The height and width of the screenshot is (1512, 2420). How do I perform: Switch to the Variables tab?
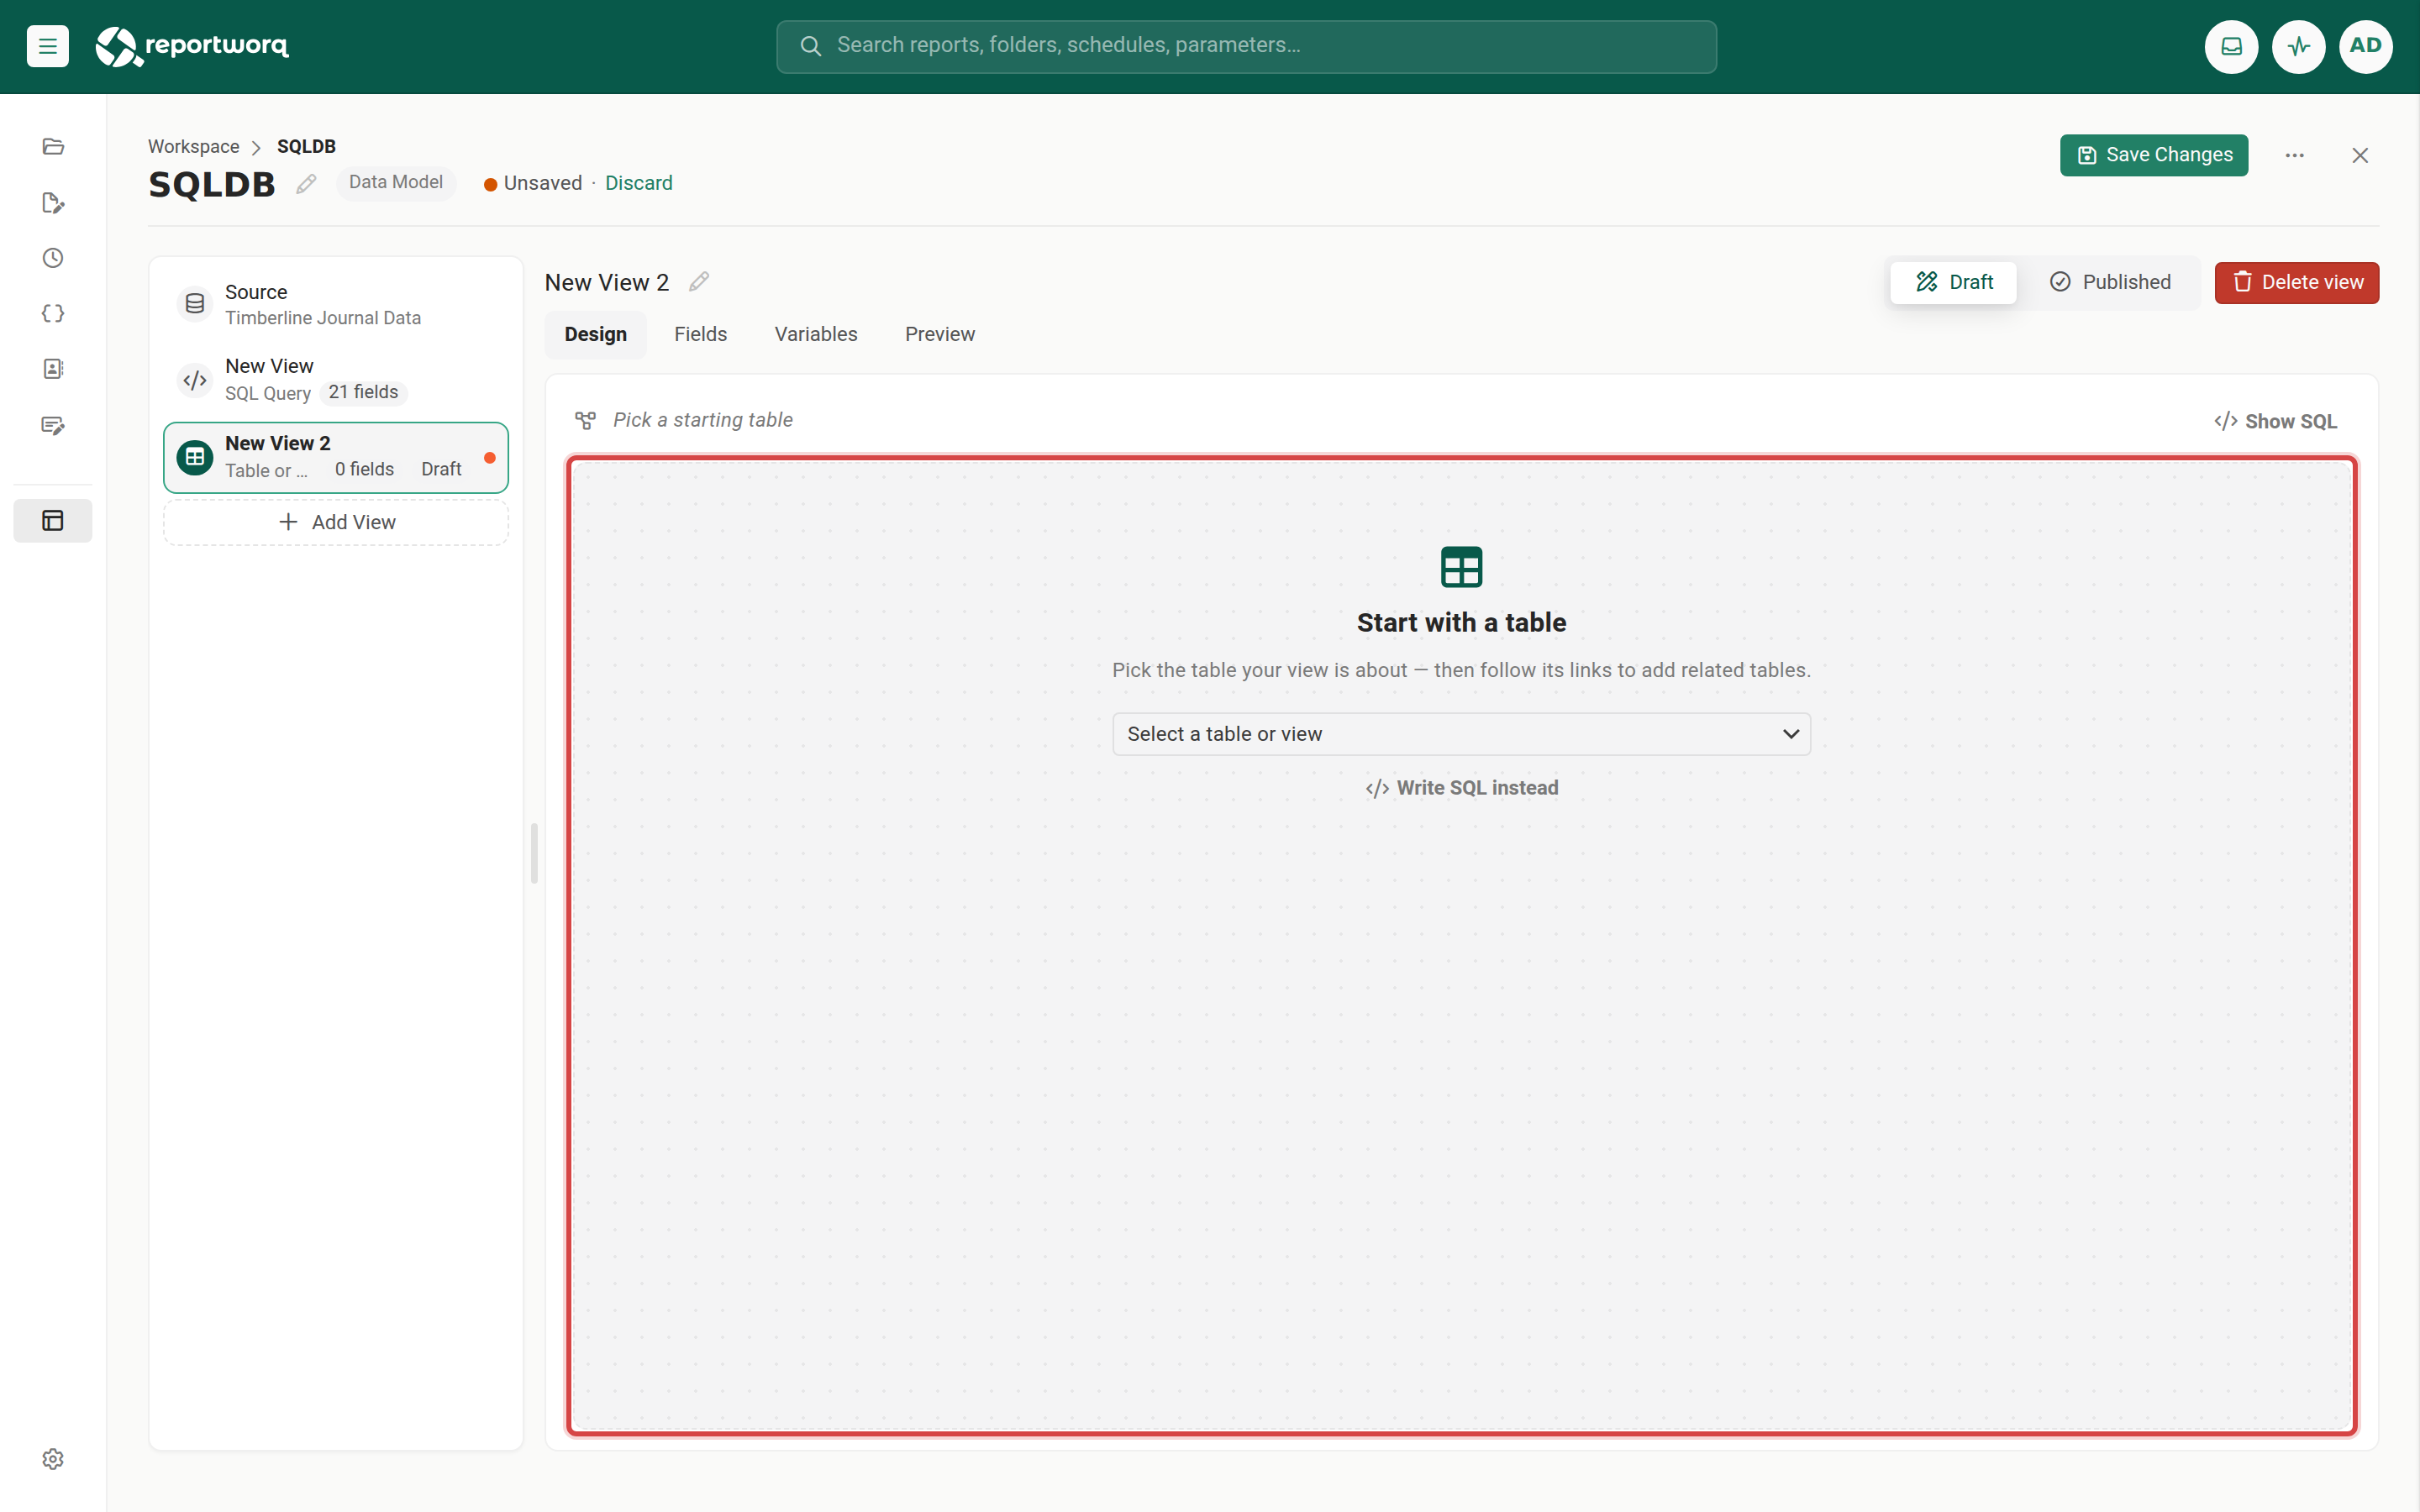(815, 334)
